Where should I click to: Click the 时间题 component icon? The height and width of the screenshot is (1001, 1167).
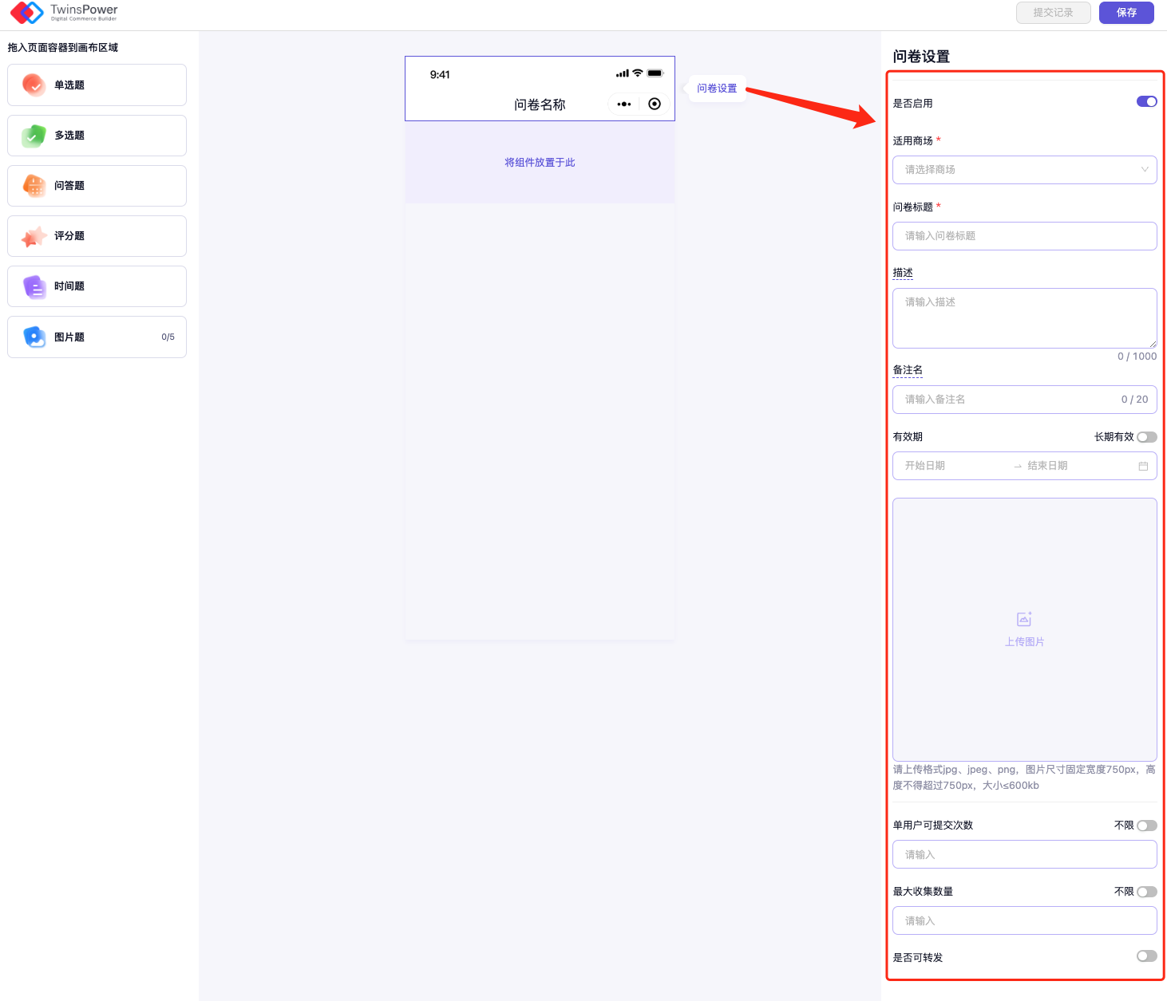(34, 286)
